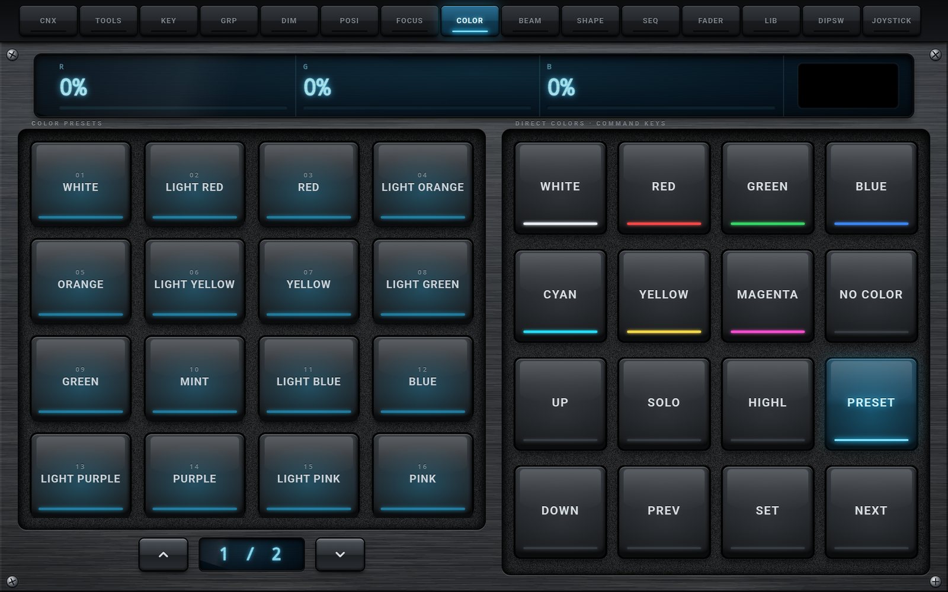Viewport: 948px width, 592px height.
Task: Open the SHAPE tab
Action: [591, 21]
